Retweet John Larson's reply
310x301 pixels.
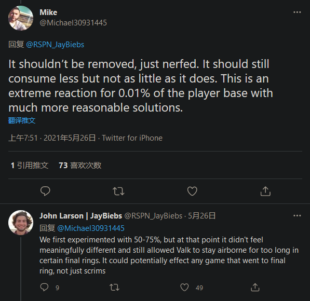coord(114,288)
